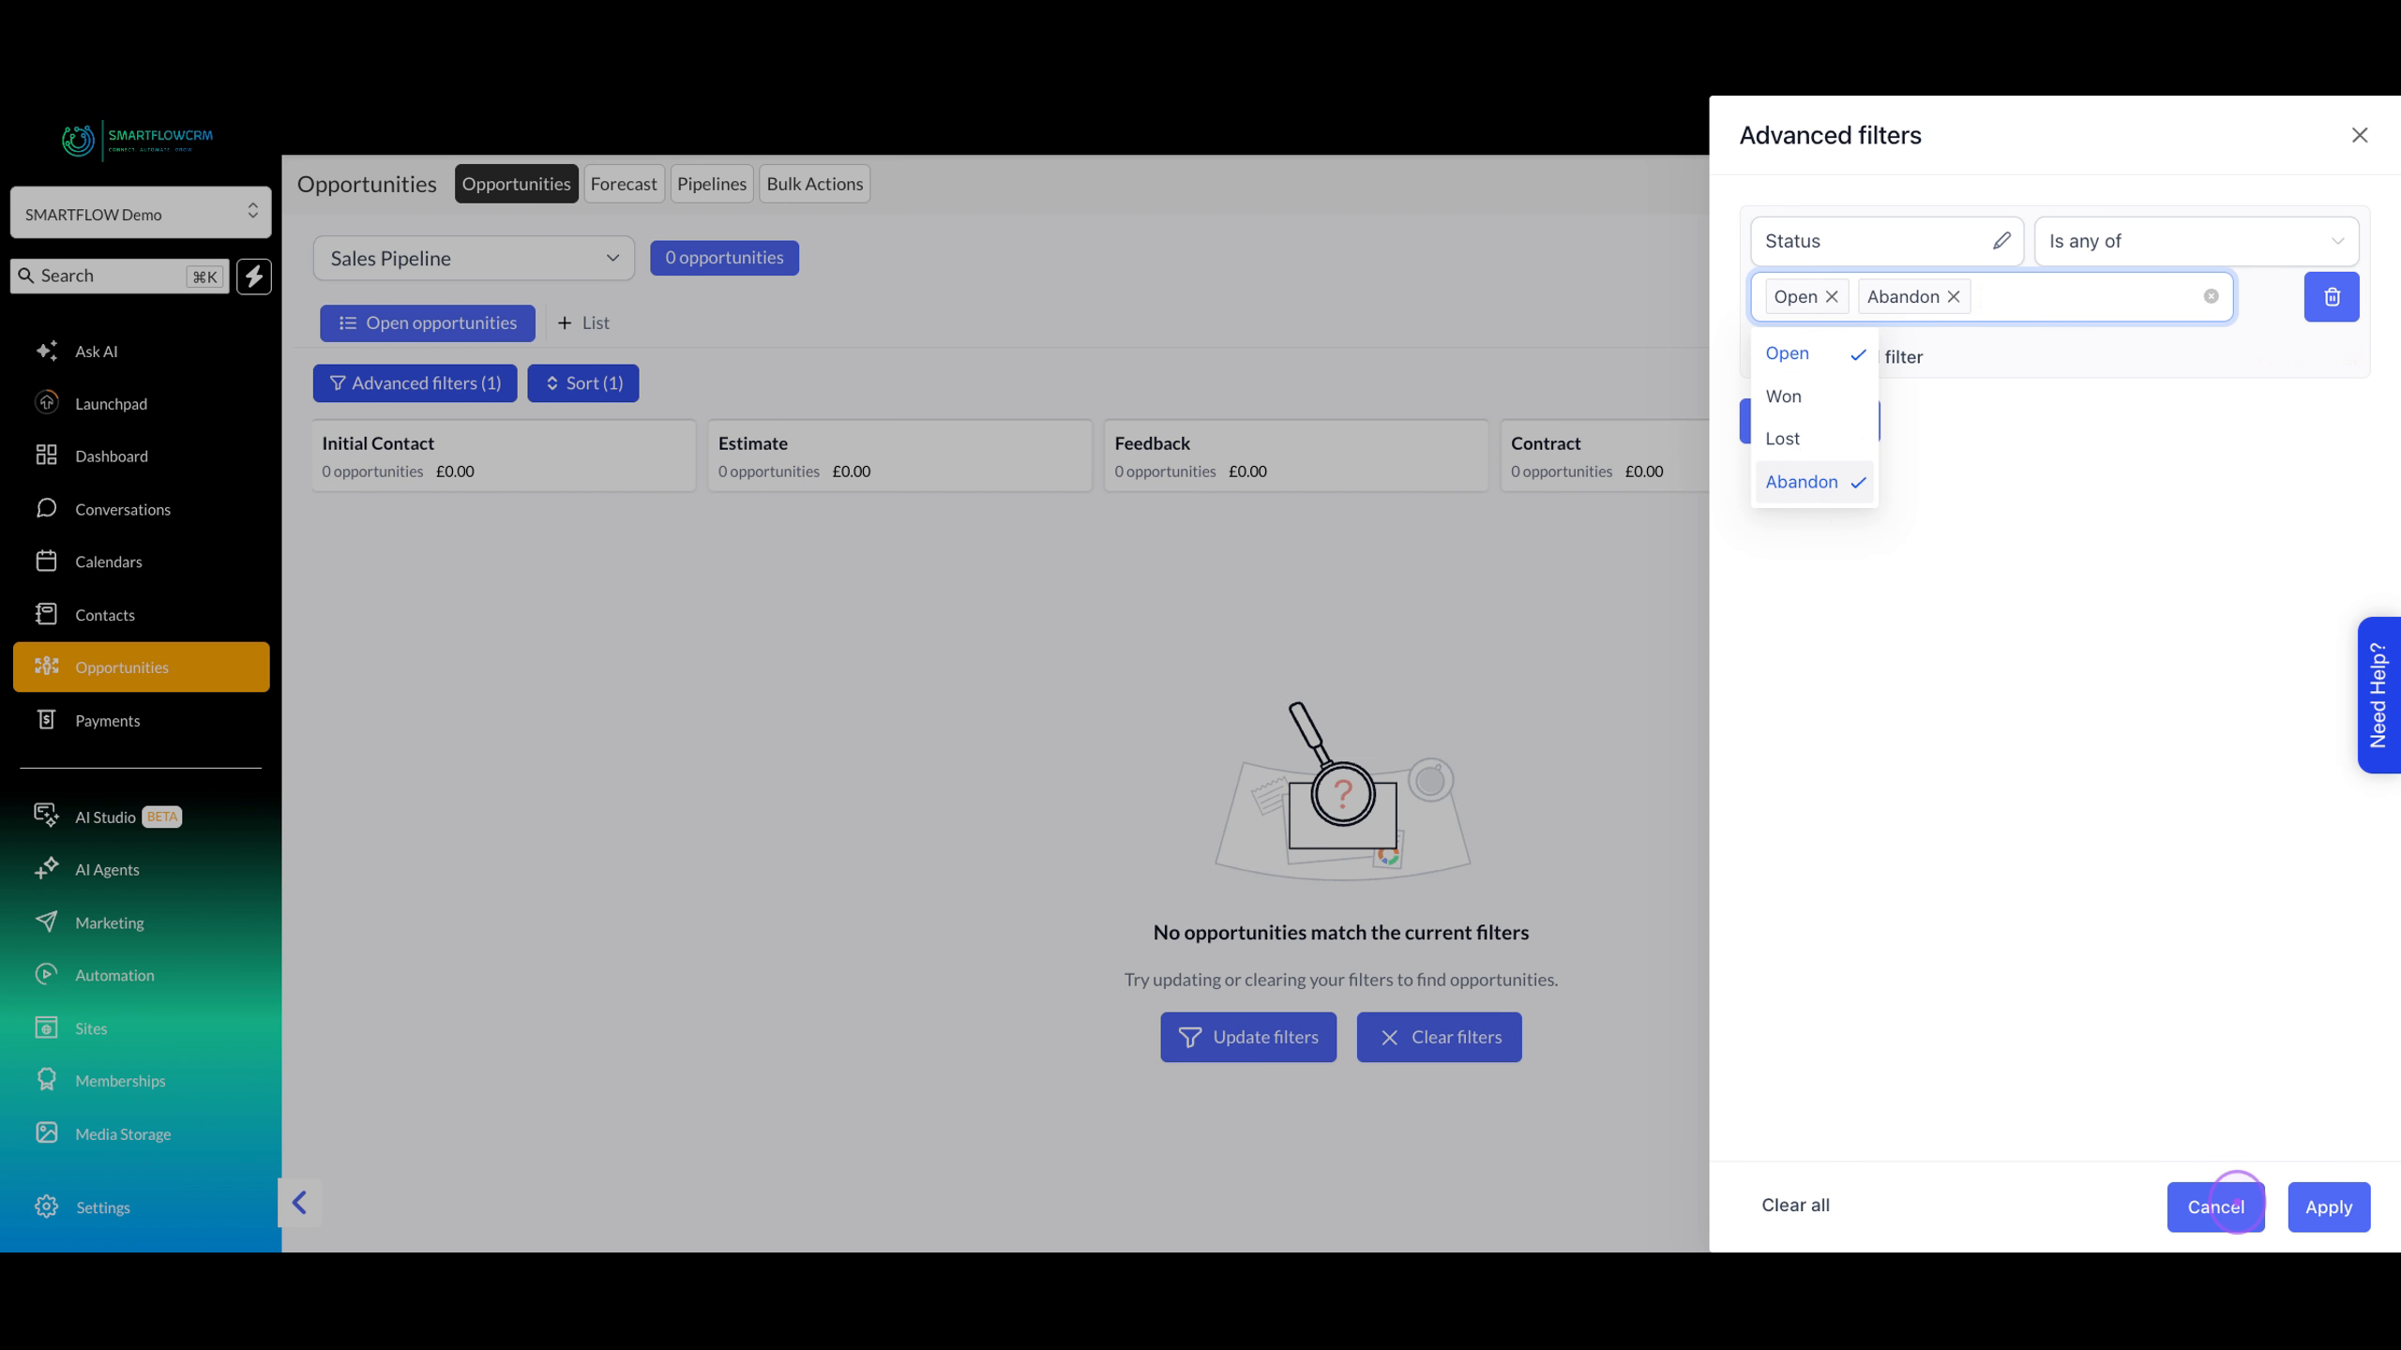
Task: Switch to the Pipelines tab
Action: click(x=712, y=184)
